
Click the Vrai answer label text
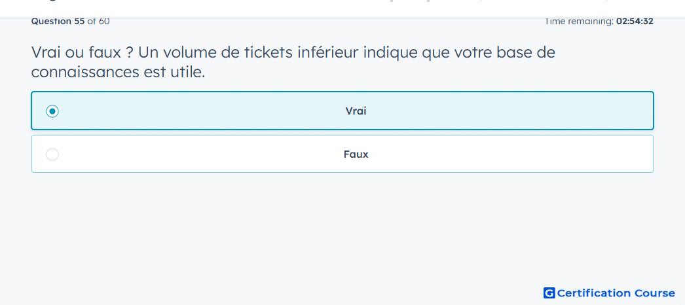tap(356, 111)
